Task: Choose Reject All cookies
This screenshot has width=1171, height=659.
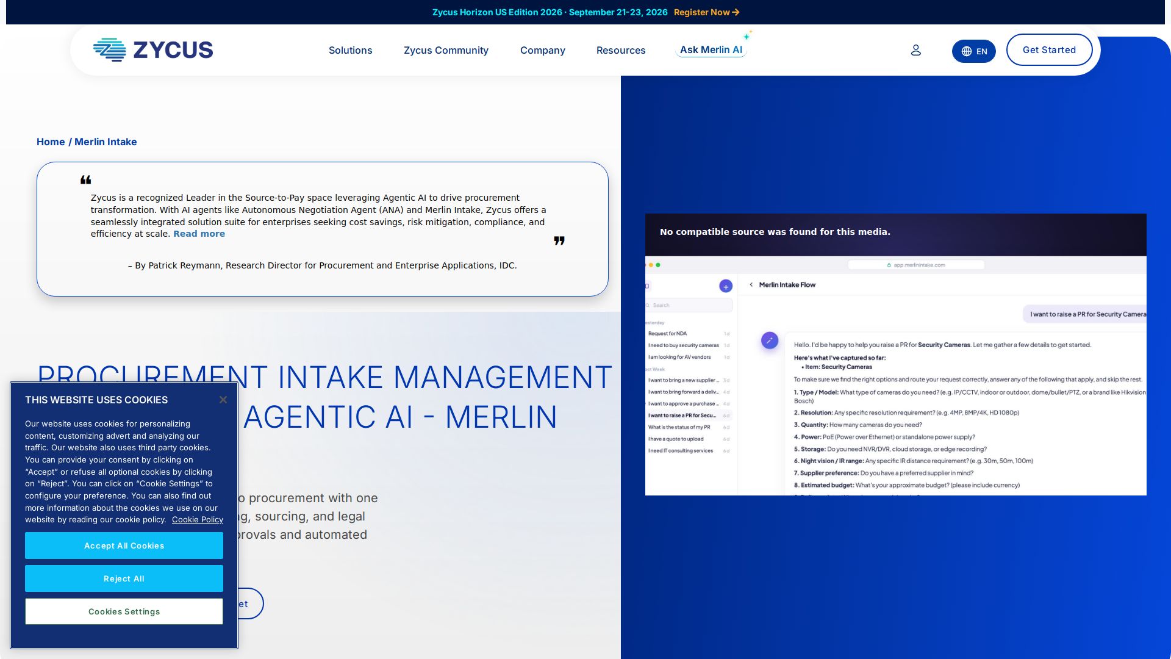Action: (x=124, y=578)
